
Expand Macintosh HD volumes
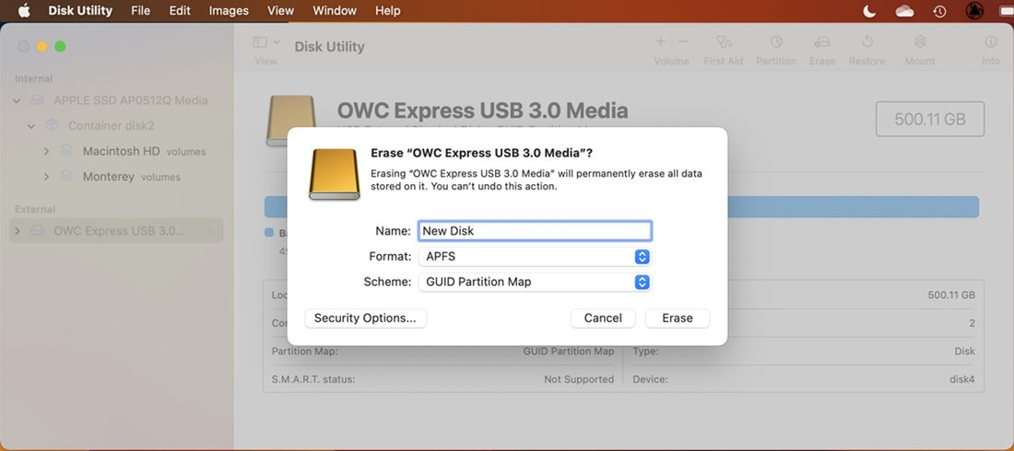46,152
